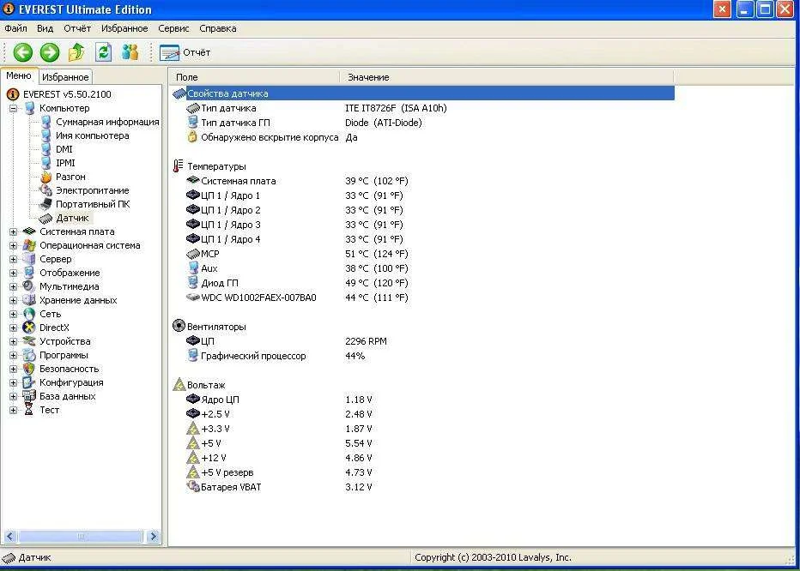Click the Значение column header
Viewport: 800px width, 571px height.
coord(507,77)
